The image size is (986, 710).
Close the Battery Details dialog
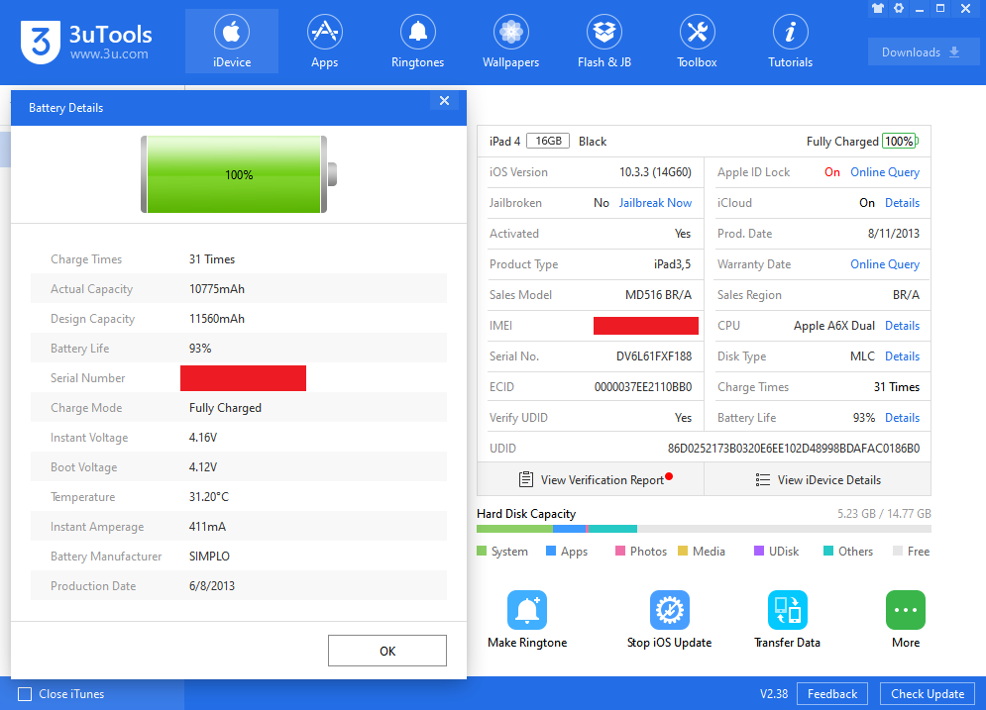coord(445,101)
